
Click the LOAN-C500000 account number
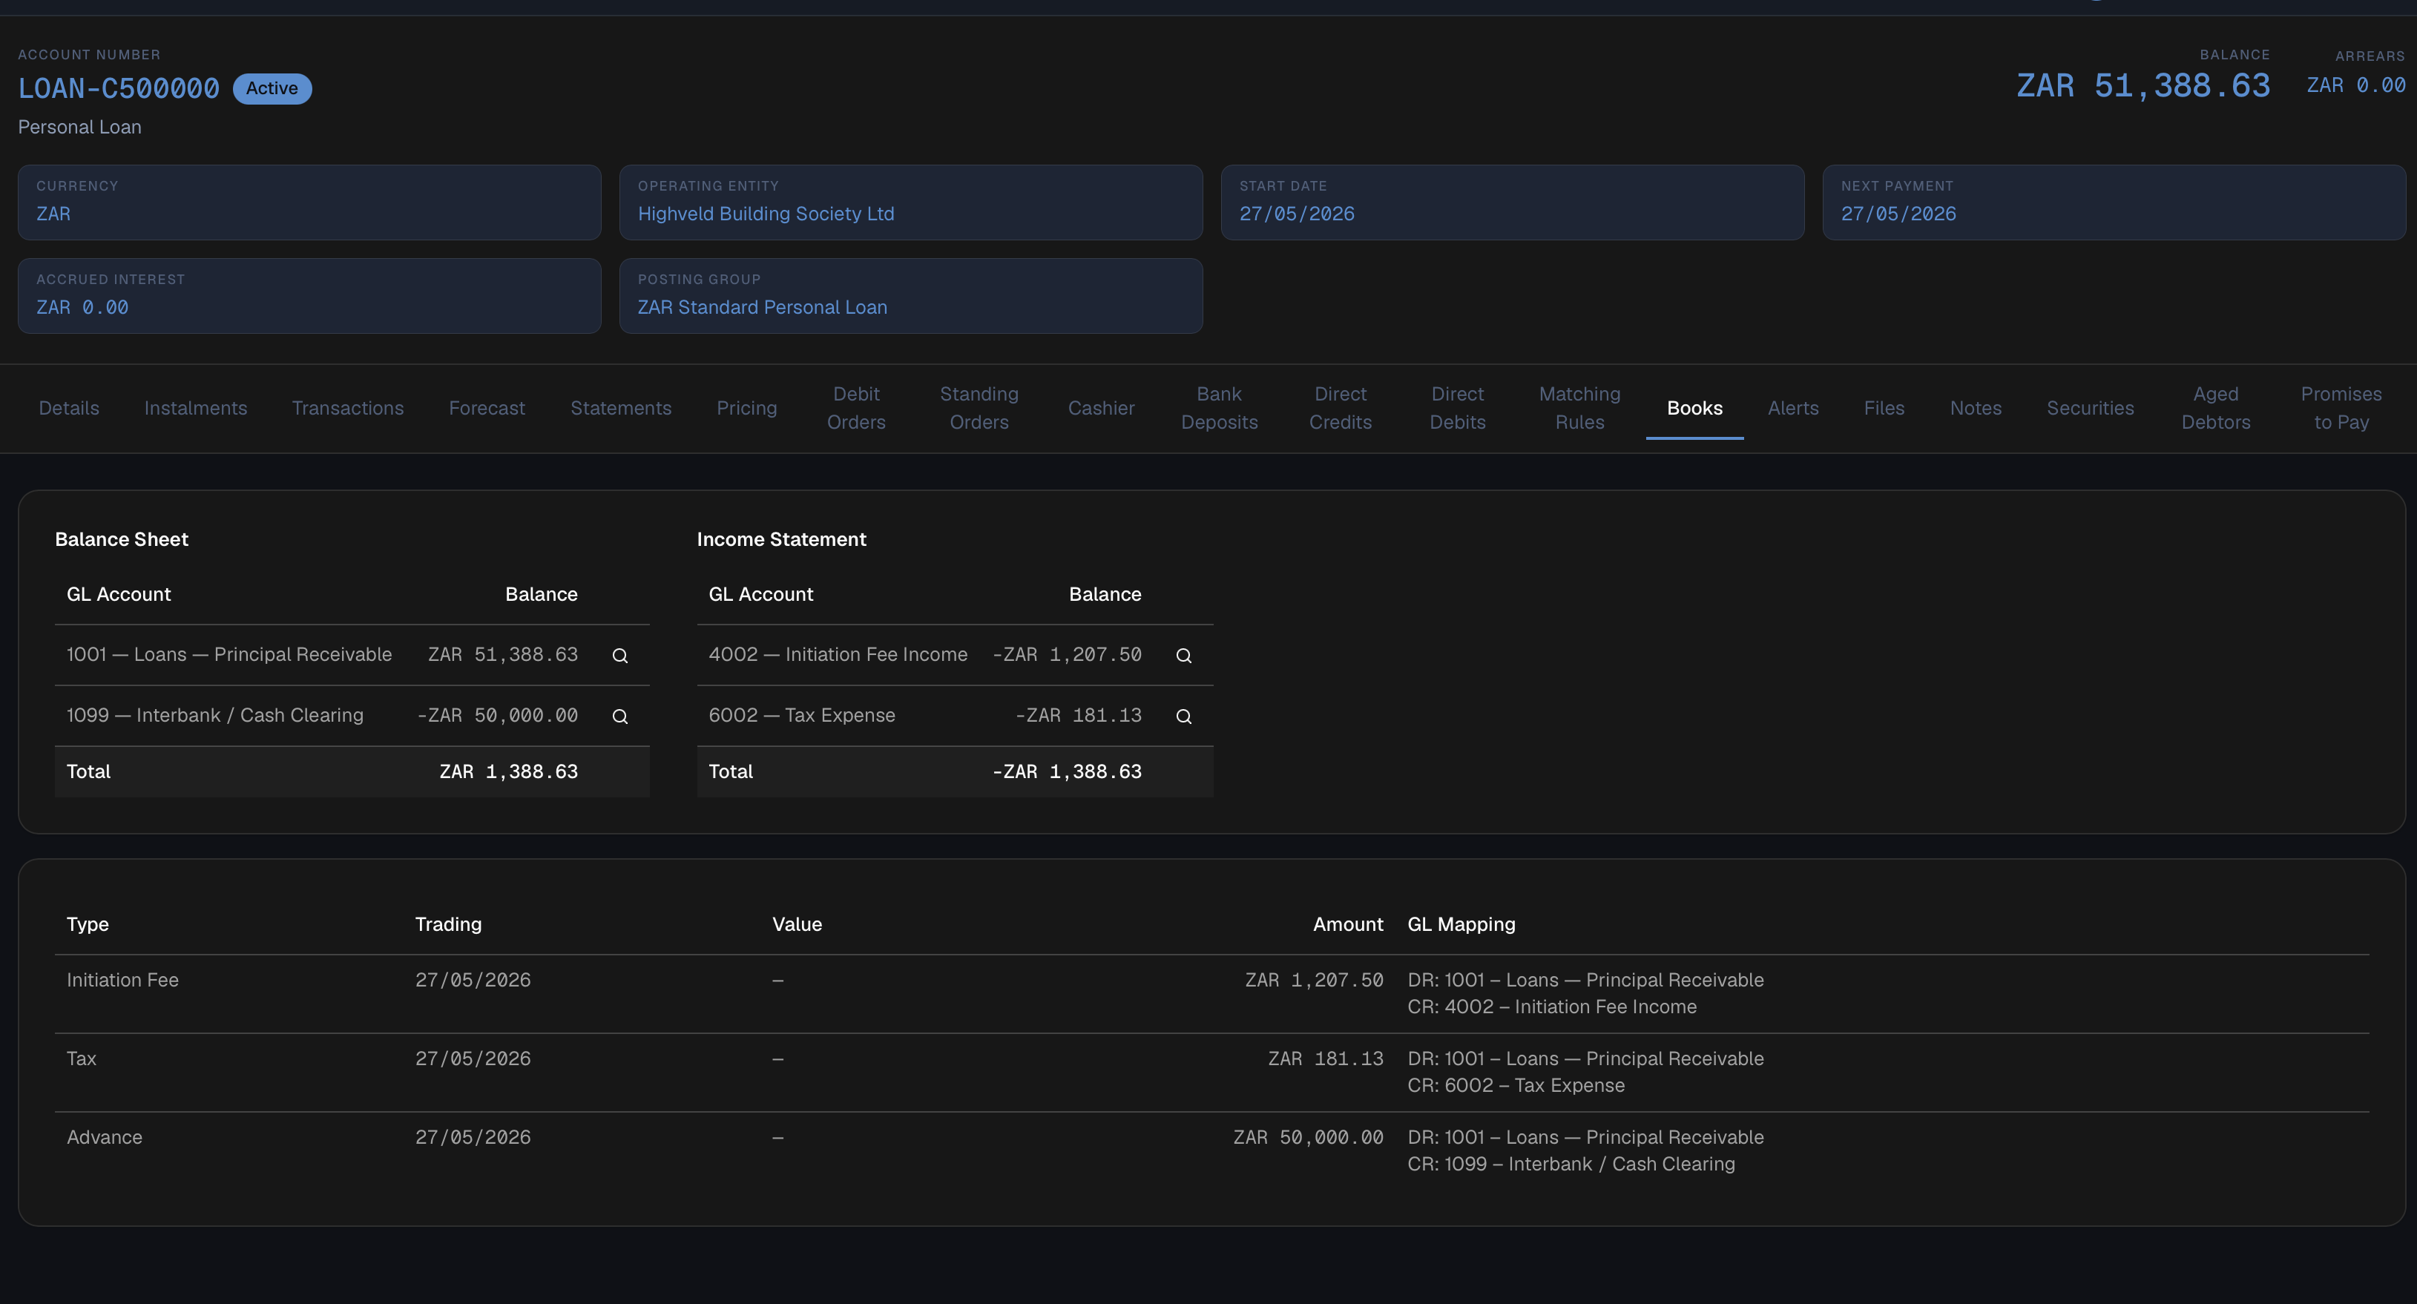tap(118, 89)
